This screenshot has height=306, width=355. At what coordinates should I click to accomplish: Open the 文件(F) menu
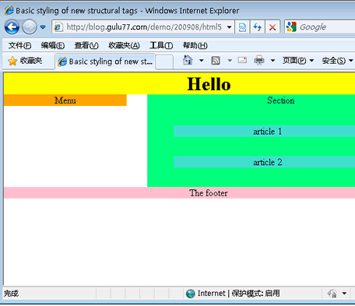click(19, 46)
